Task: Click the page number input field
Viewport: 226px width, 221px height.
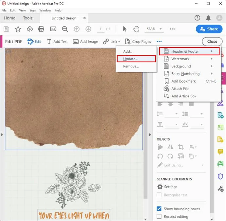Action: click(101, 29)
